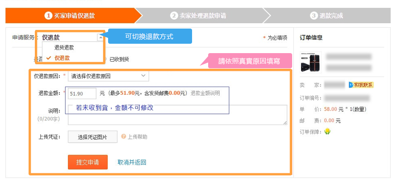Viewport: 402px width, 183px height.
Task: Click the 说明 description text area
Action: pyautogui.click(x=177, y=115)
